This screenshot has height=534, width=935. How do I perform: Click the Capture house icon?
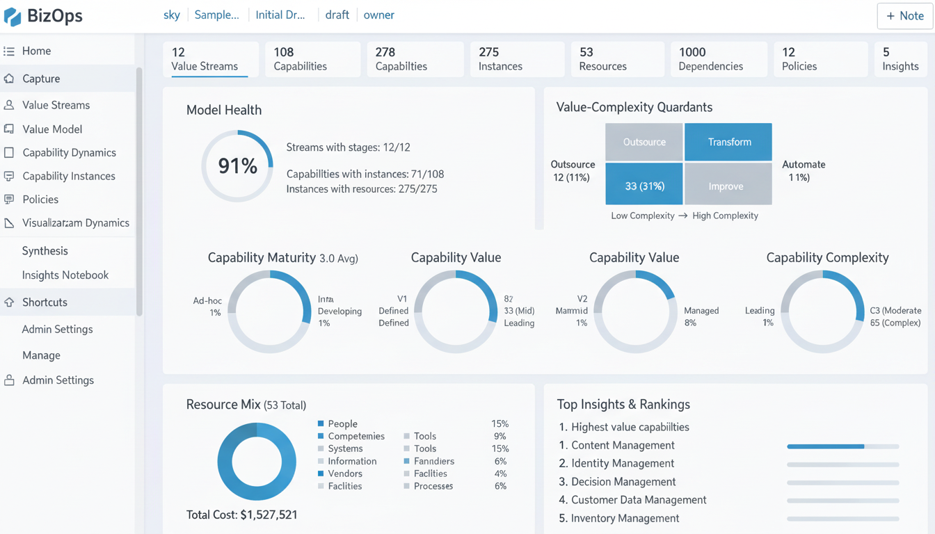pyautogui.click(x=9, y=79)
